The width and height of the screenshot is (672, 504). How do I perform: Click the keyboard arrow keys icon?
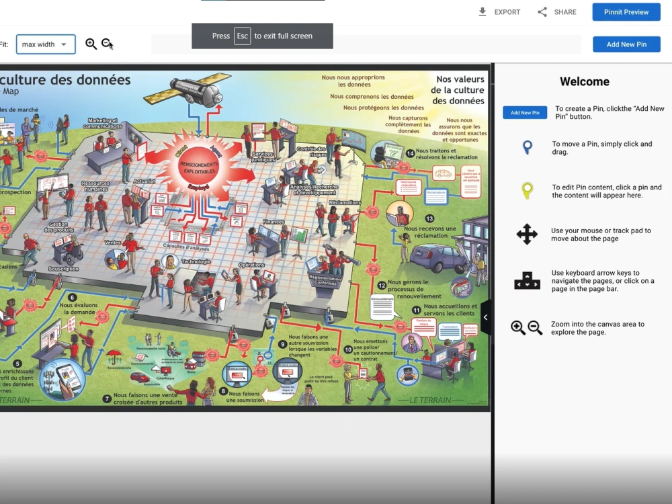coord(527,281)
